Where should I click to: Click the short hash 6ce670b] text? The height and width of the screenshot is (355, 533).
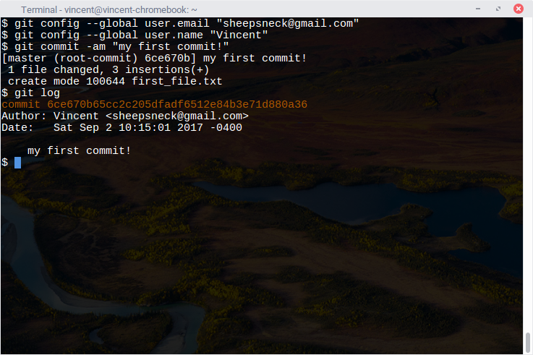point(171,58)
